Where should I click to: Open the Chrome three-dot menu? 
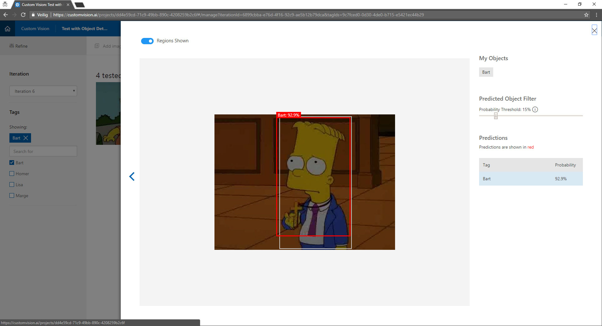point(596,15)
